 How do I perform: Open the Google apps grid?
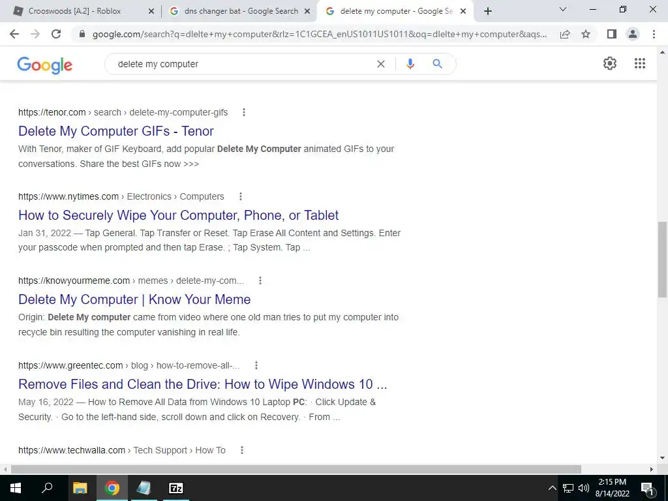(x=640, y=63)
